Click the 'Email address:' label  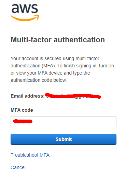(28, 96)
